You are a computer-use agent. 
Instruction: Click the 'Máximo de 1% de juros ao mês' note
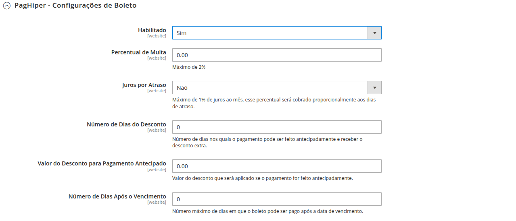(x=274, y=103)
